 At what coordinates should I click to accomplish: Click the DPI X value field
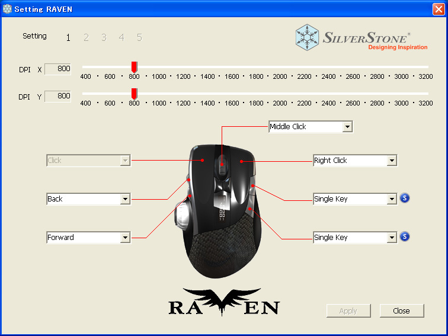(57, 69)
